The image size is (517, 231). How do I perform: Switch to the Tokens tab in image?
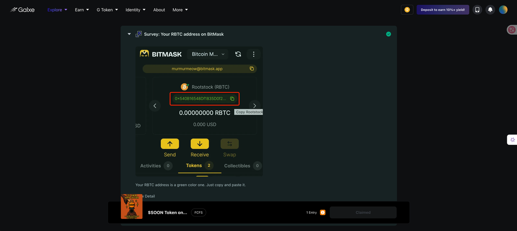(200, 166)
